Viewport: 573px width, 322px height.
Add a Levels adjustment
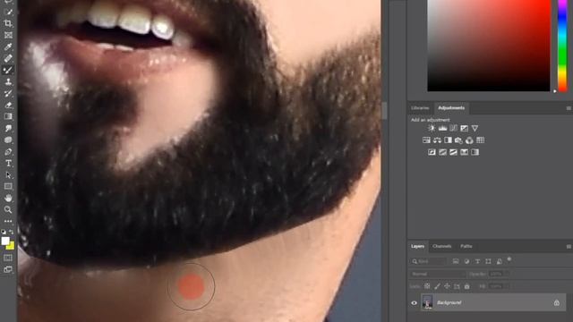tap(442, 128)
